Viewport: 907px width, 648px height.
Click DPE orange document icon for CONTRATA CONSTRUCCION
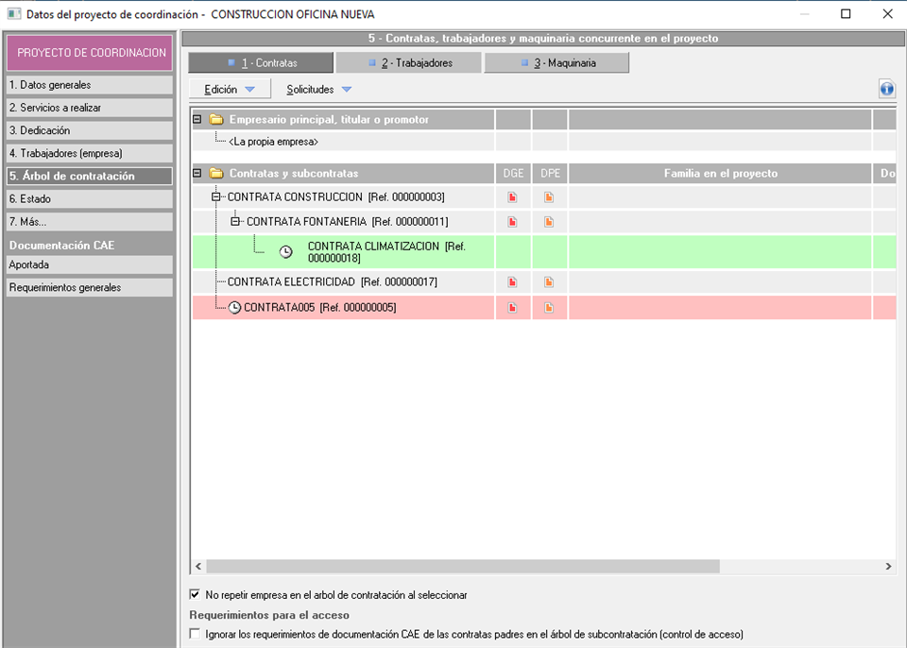tap(549, 197)
